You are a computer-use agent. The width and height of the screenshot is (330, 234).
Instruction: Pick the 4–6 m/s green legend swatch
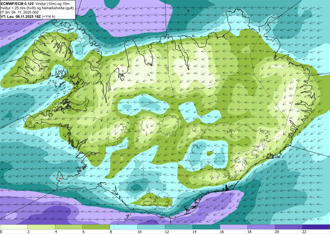(x=69, y=227)
